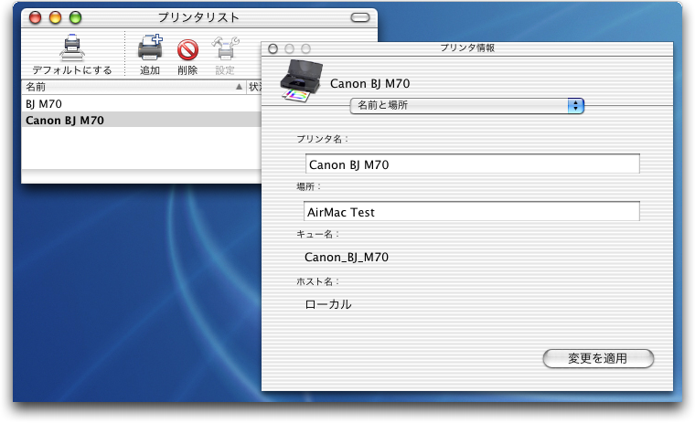Click into the プリンタ名 text field
Viewport: 695px width, 423px height.
(x=472, y=164)
